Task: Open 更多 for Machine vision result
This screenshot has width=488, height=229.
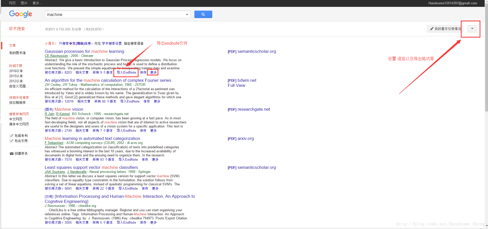Action: (x=153, y=130)
